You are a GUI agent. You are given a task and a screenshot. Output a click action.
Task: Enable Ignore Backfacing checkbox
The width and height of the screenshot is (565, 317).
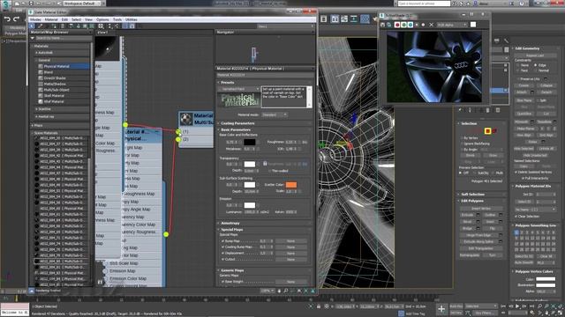(x=462, y=144)
